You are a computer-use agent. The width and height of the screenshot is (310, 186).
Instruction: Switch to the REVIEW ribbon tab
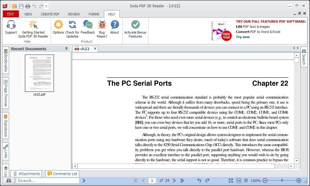tap(74, 14)
